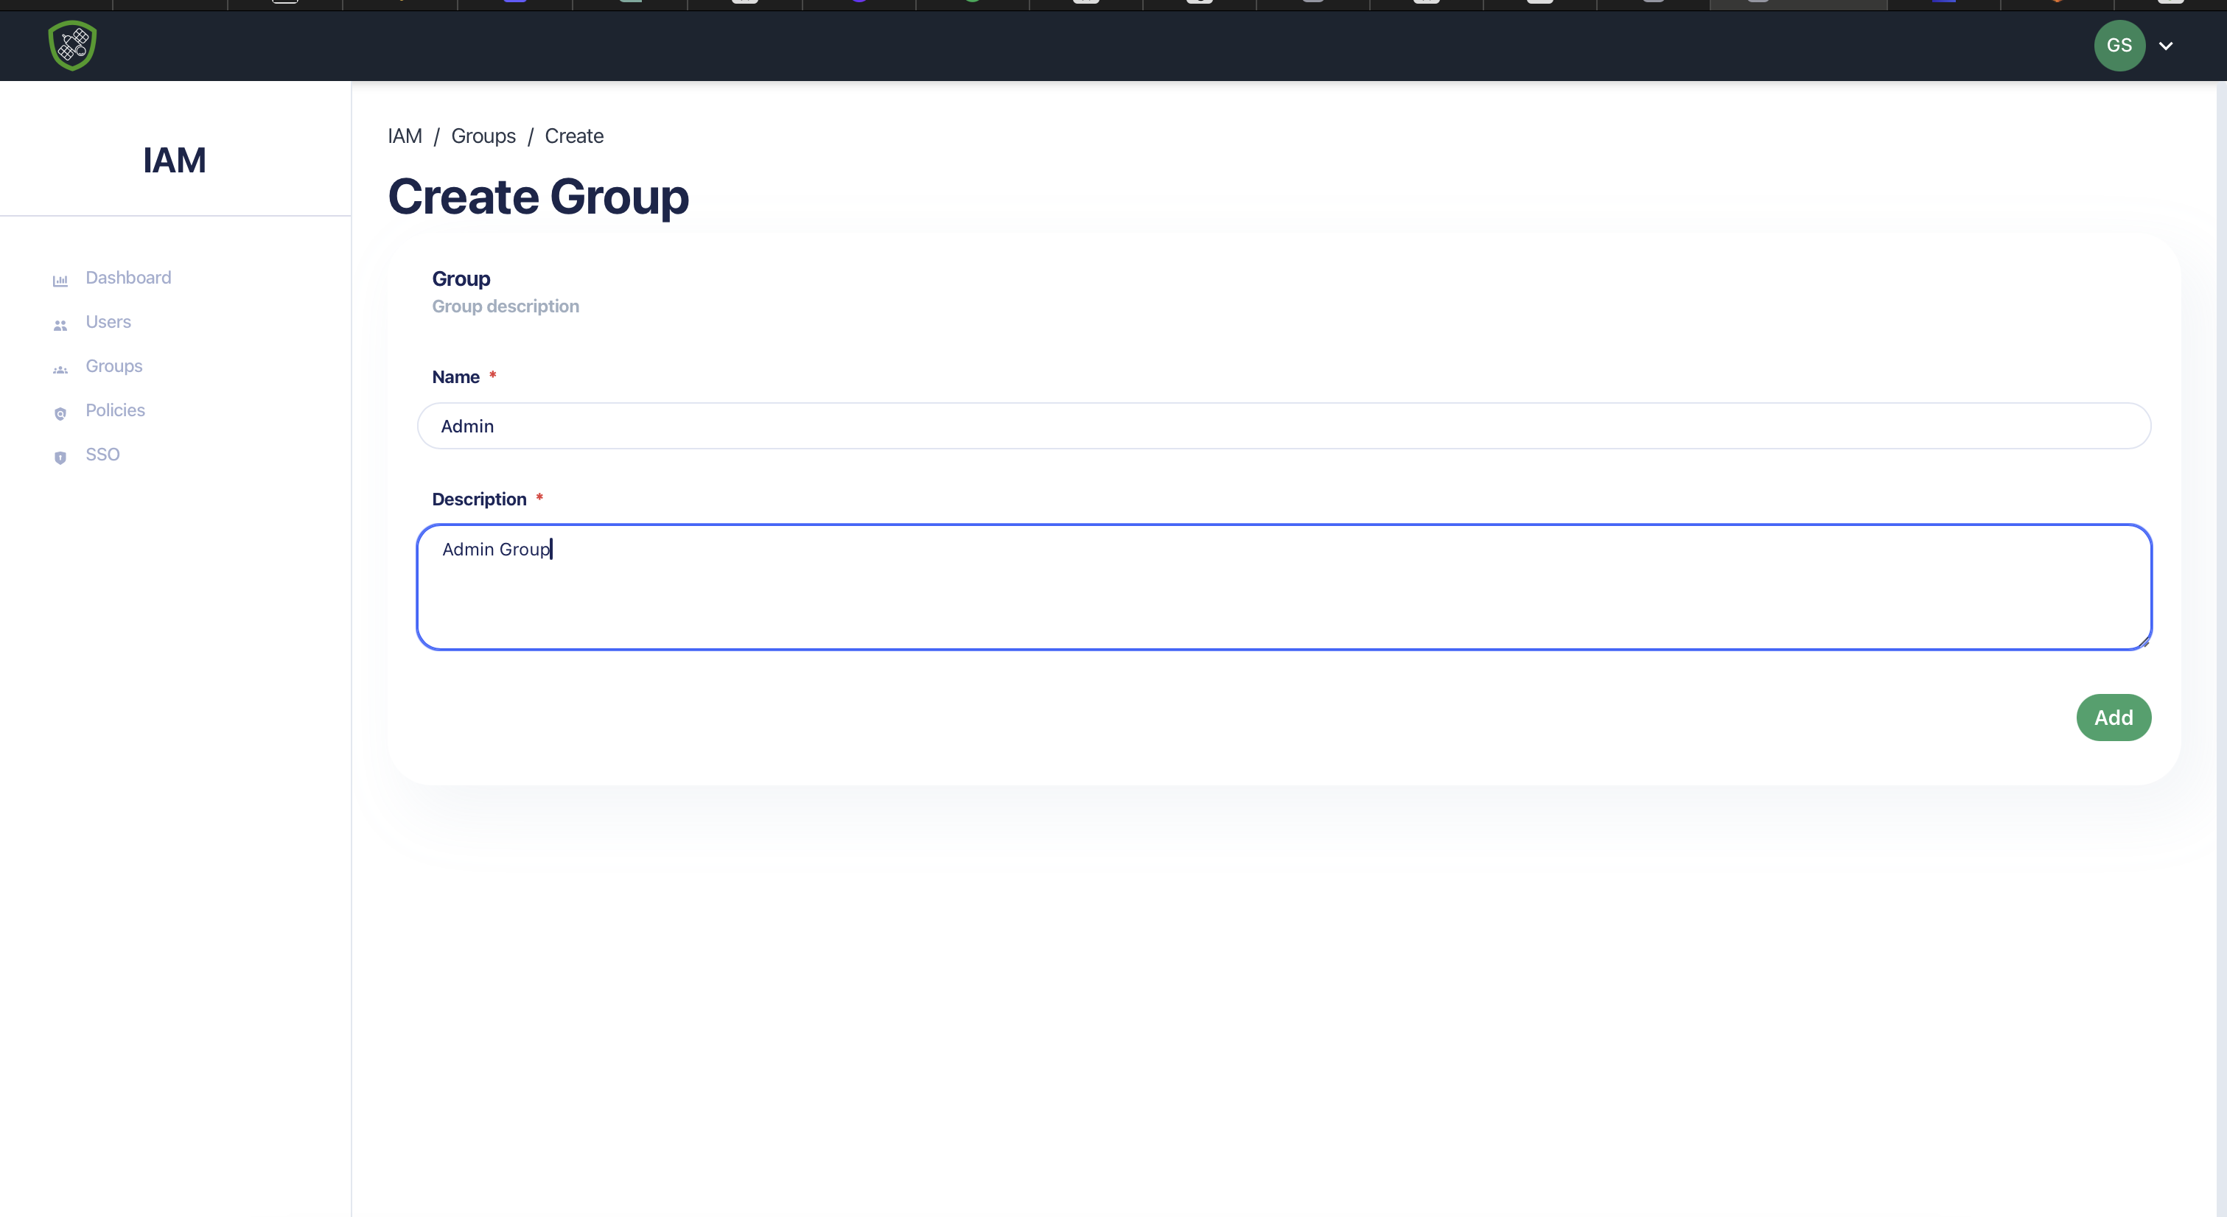Open the GS user avatar menu
The width and height of the screenshot is (2227, 1217).
point(2119,46)
